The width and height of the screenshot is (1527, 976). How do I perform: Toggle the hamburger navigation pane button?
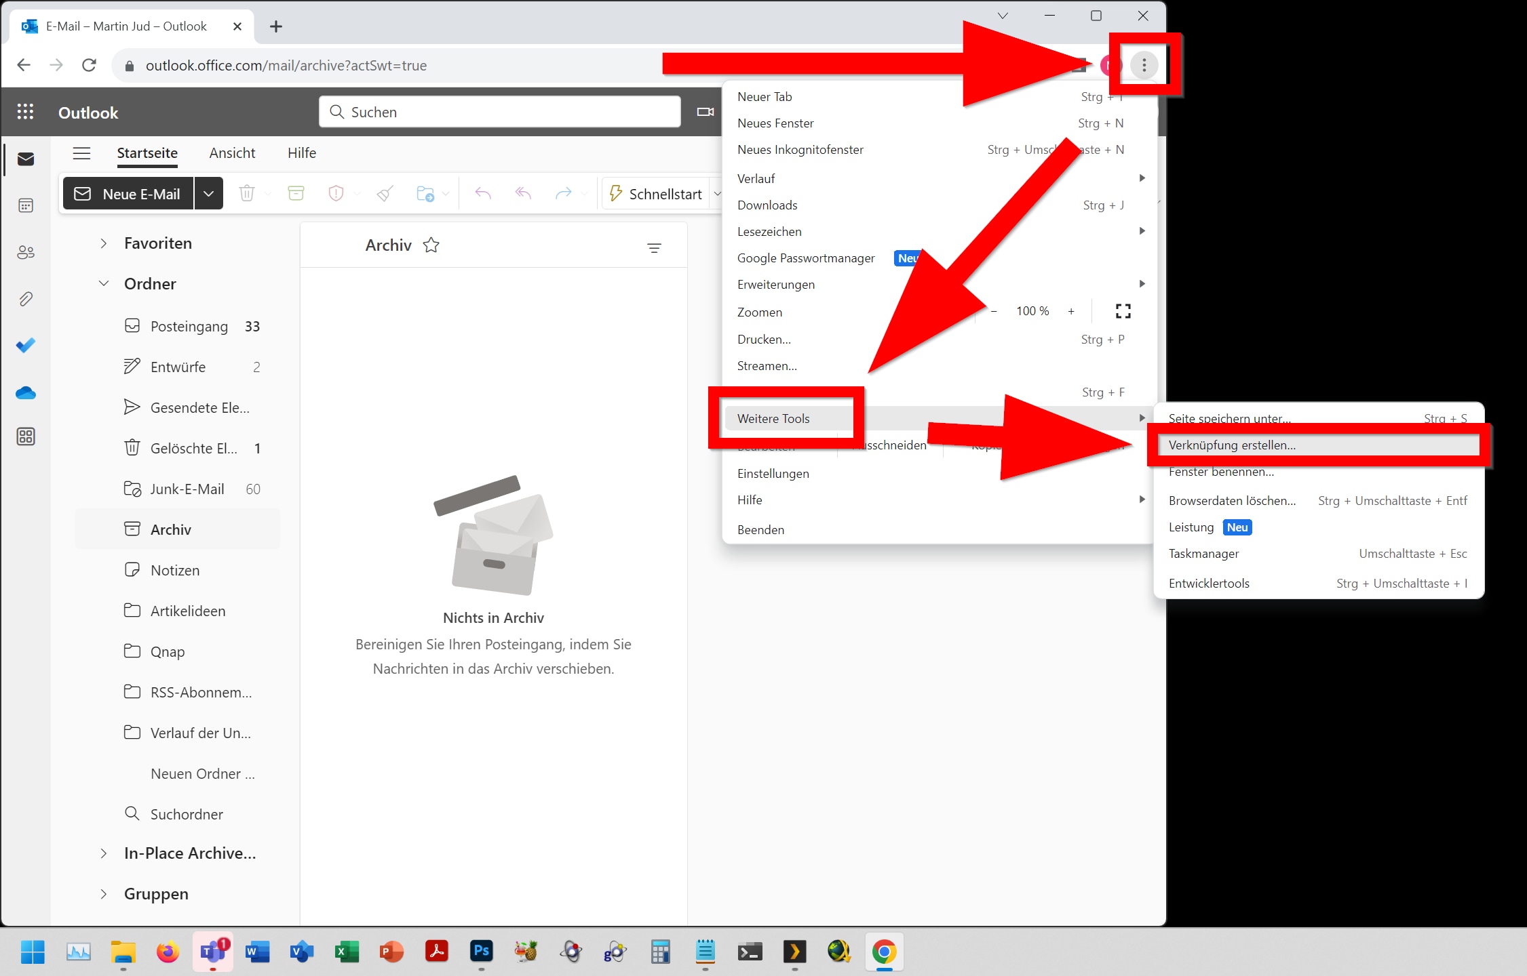pyautogui.click(x=81, y=153)
